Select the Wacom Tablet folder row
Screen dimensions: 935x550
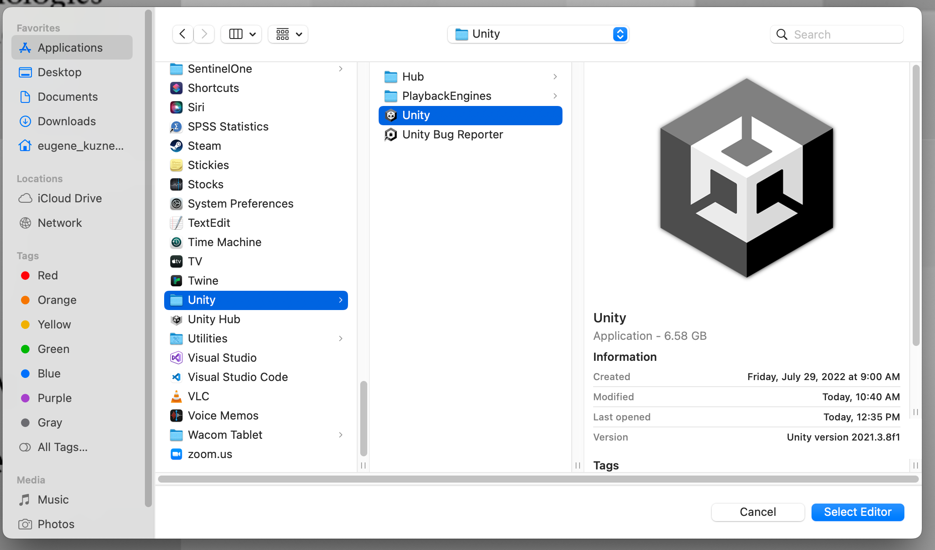256,435
